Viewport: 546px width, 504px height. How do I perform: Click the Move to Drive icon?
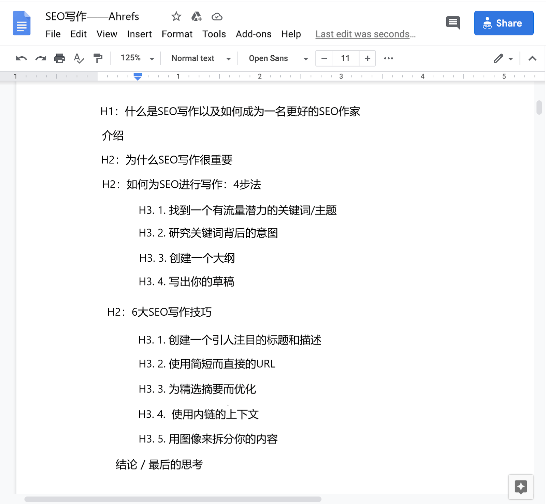point(197,16)
